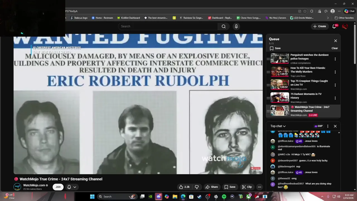Open the Windows Start menu
The image size is (357, 201).
pos(92,197)
